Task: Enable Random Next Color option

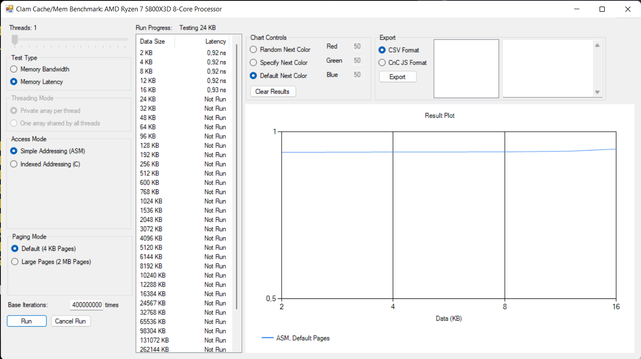Action: (x=280, y=49)
